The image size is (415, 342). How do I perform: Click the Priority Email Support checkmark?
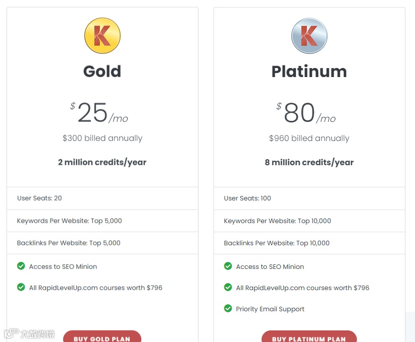pyautogui.click(x=228, y=308)
